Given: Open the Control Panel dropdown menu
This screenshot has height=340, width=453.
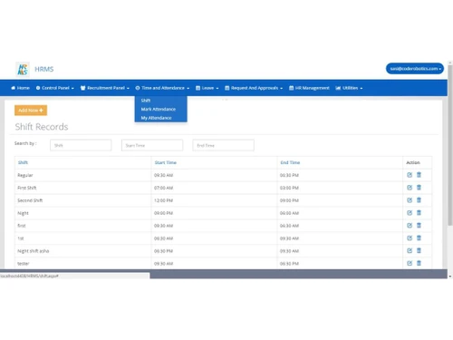Looking at the screenshot, I should point(54,88).
